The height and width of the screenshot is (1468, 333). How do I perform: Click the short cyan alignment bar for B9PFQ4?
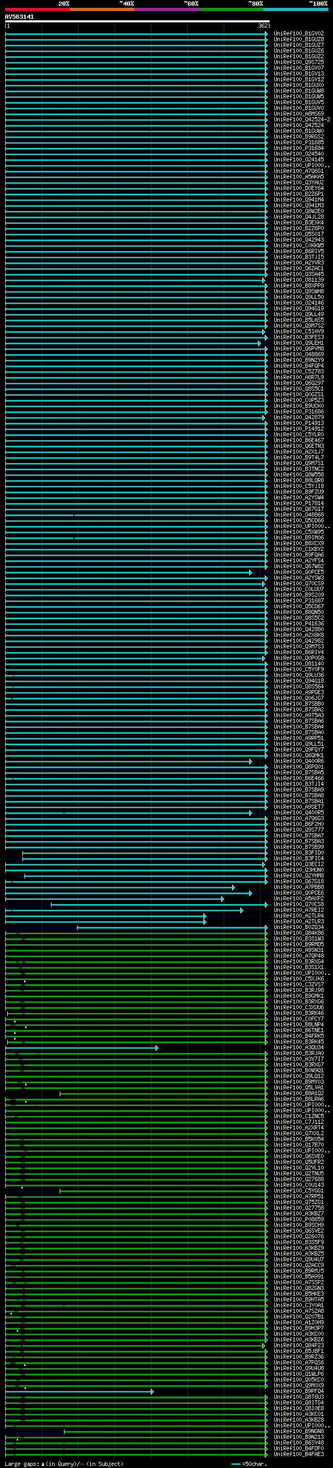click(80, 1391)
